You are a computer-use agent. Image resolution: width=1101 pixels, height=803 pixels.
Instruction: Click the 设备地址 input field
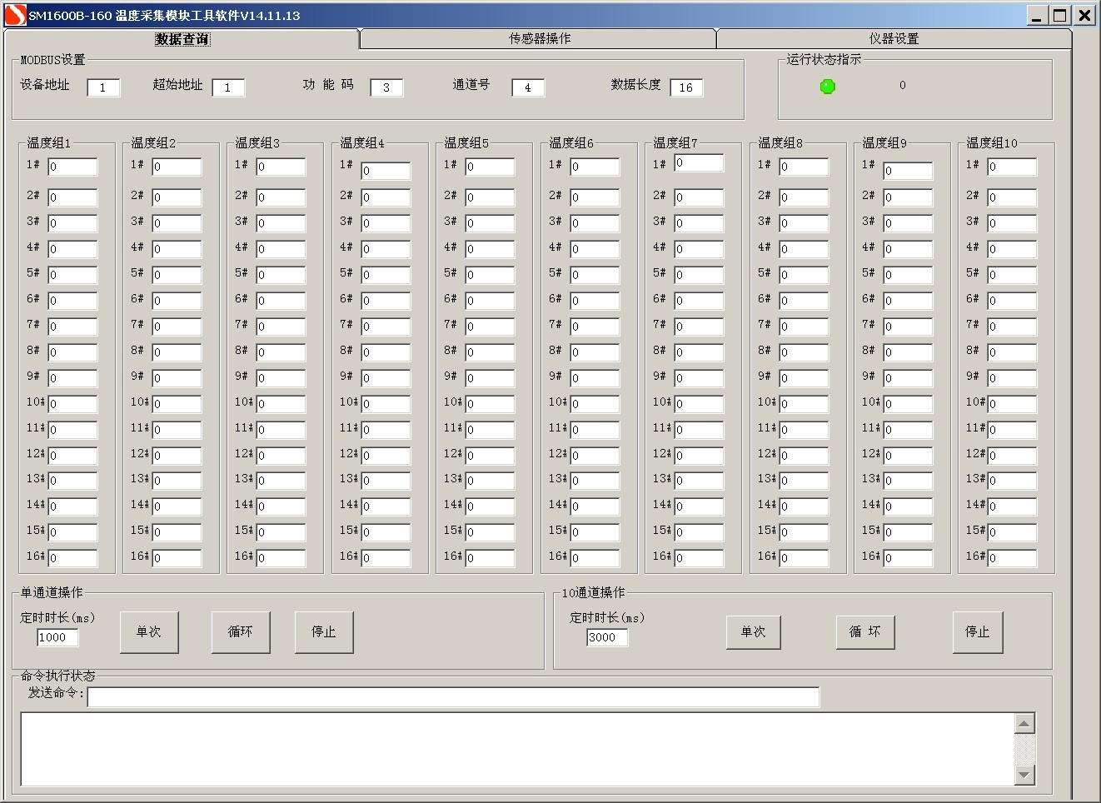pyautogui.click(x=103, y=87)
